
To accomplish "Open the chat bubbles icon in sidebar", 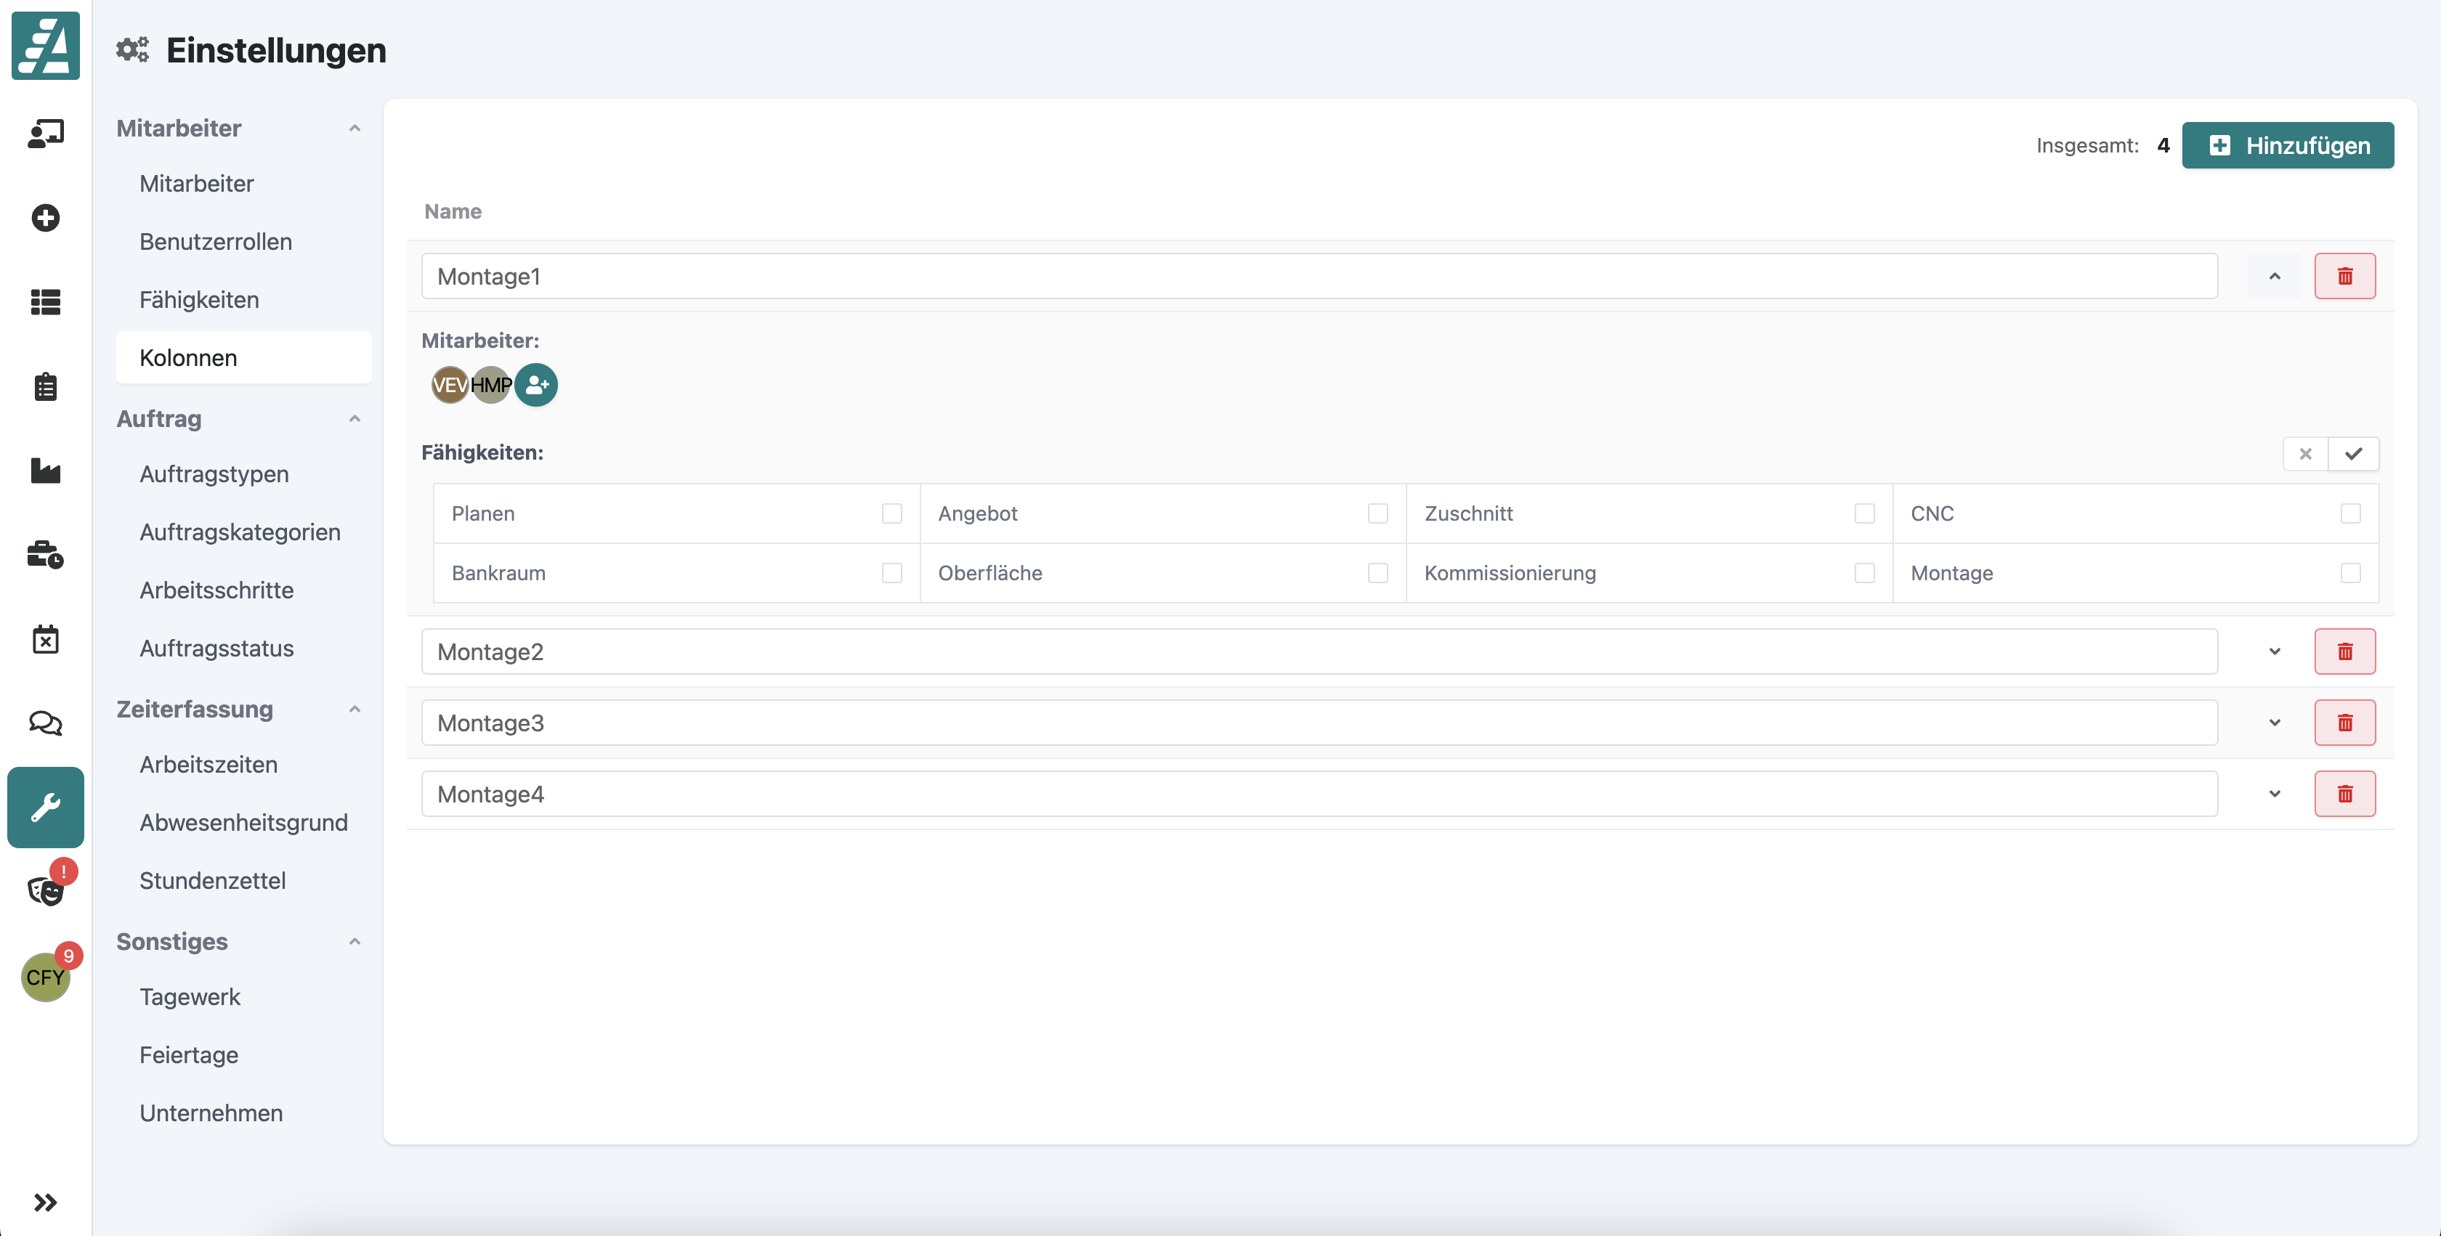I will point(46,723).
